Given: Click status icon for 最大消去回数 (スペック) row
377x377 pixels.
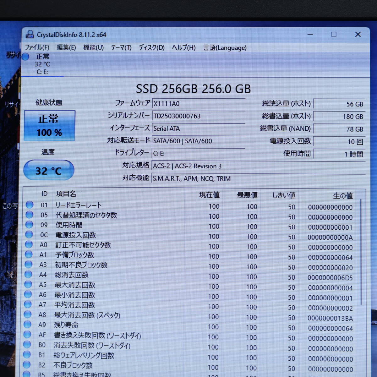Looking at the screenshot, I should click(28, 314).
